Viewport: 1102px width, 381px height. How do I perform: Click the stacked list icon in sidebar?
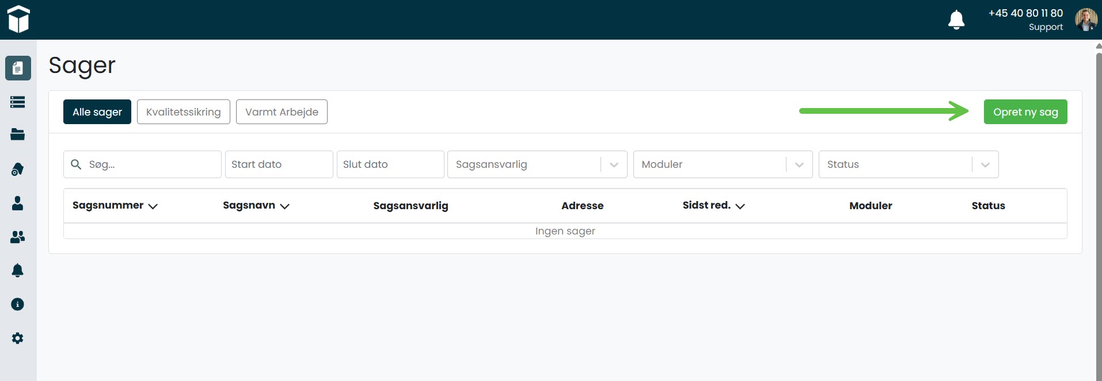coord(18,102)
